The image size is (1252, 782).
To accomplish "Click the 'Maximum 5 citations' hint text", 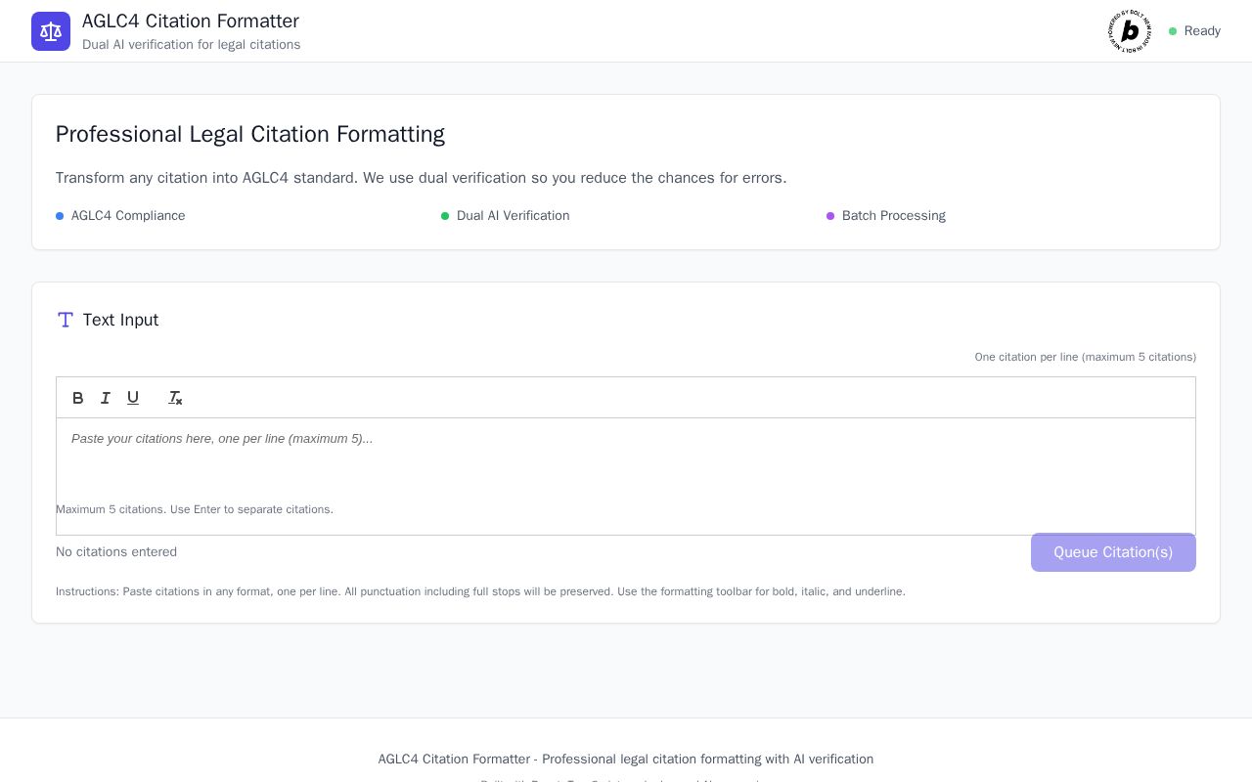I will tap(195, 509).
